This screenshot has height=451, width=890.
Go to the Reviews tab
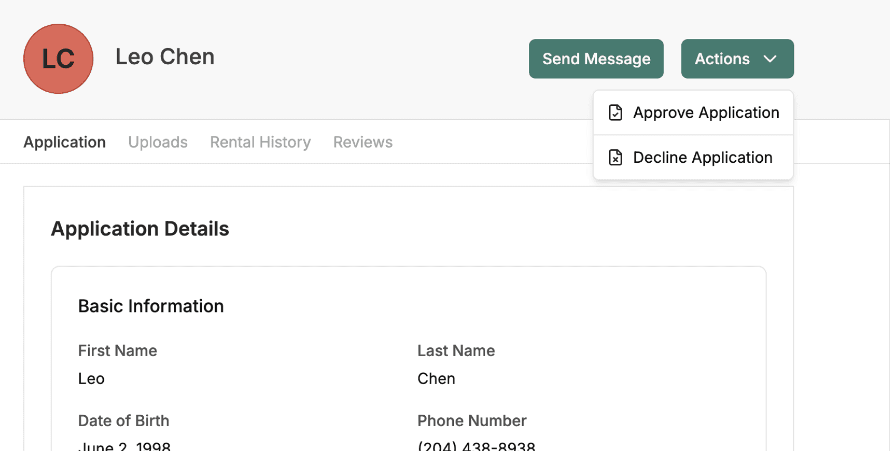[x=363, y=142]
